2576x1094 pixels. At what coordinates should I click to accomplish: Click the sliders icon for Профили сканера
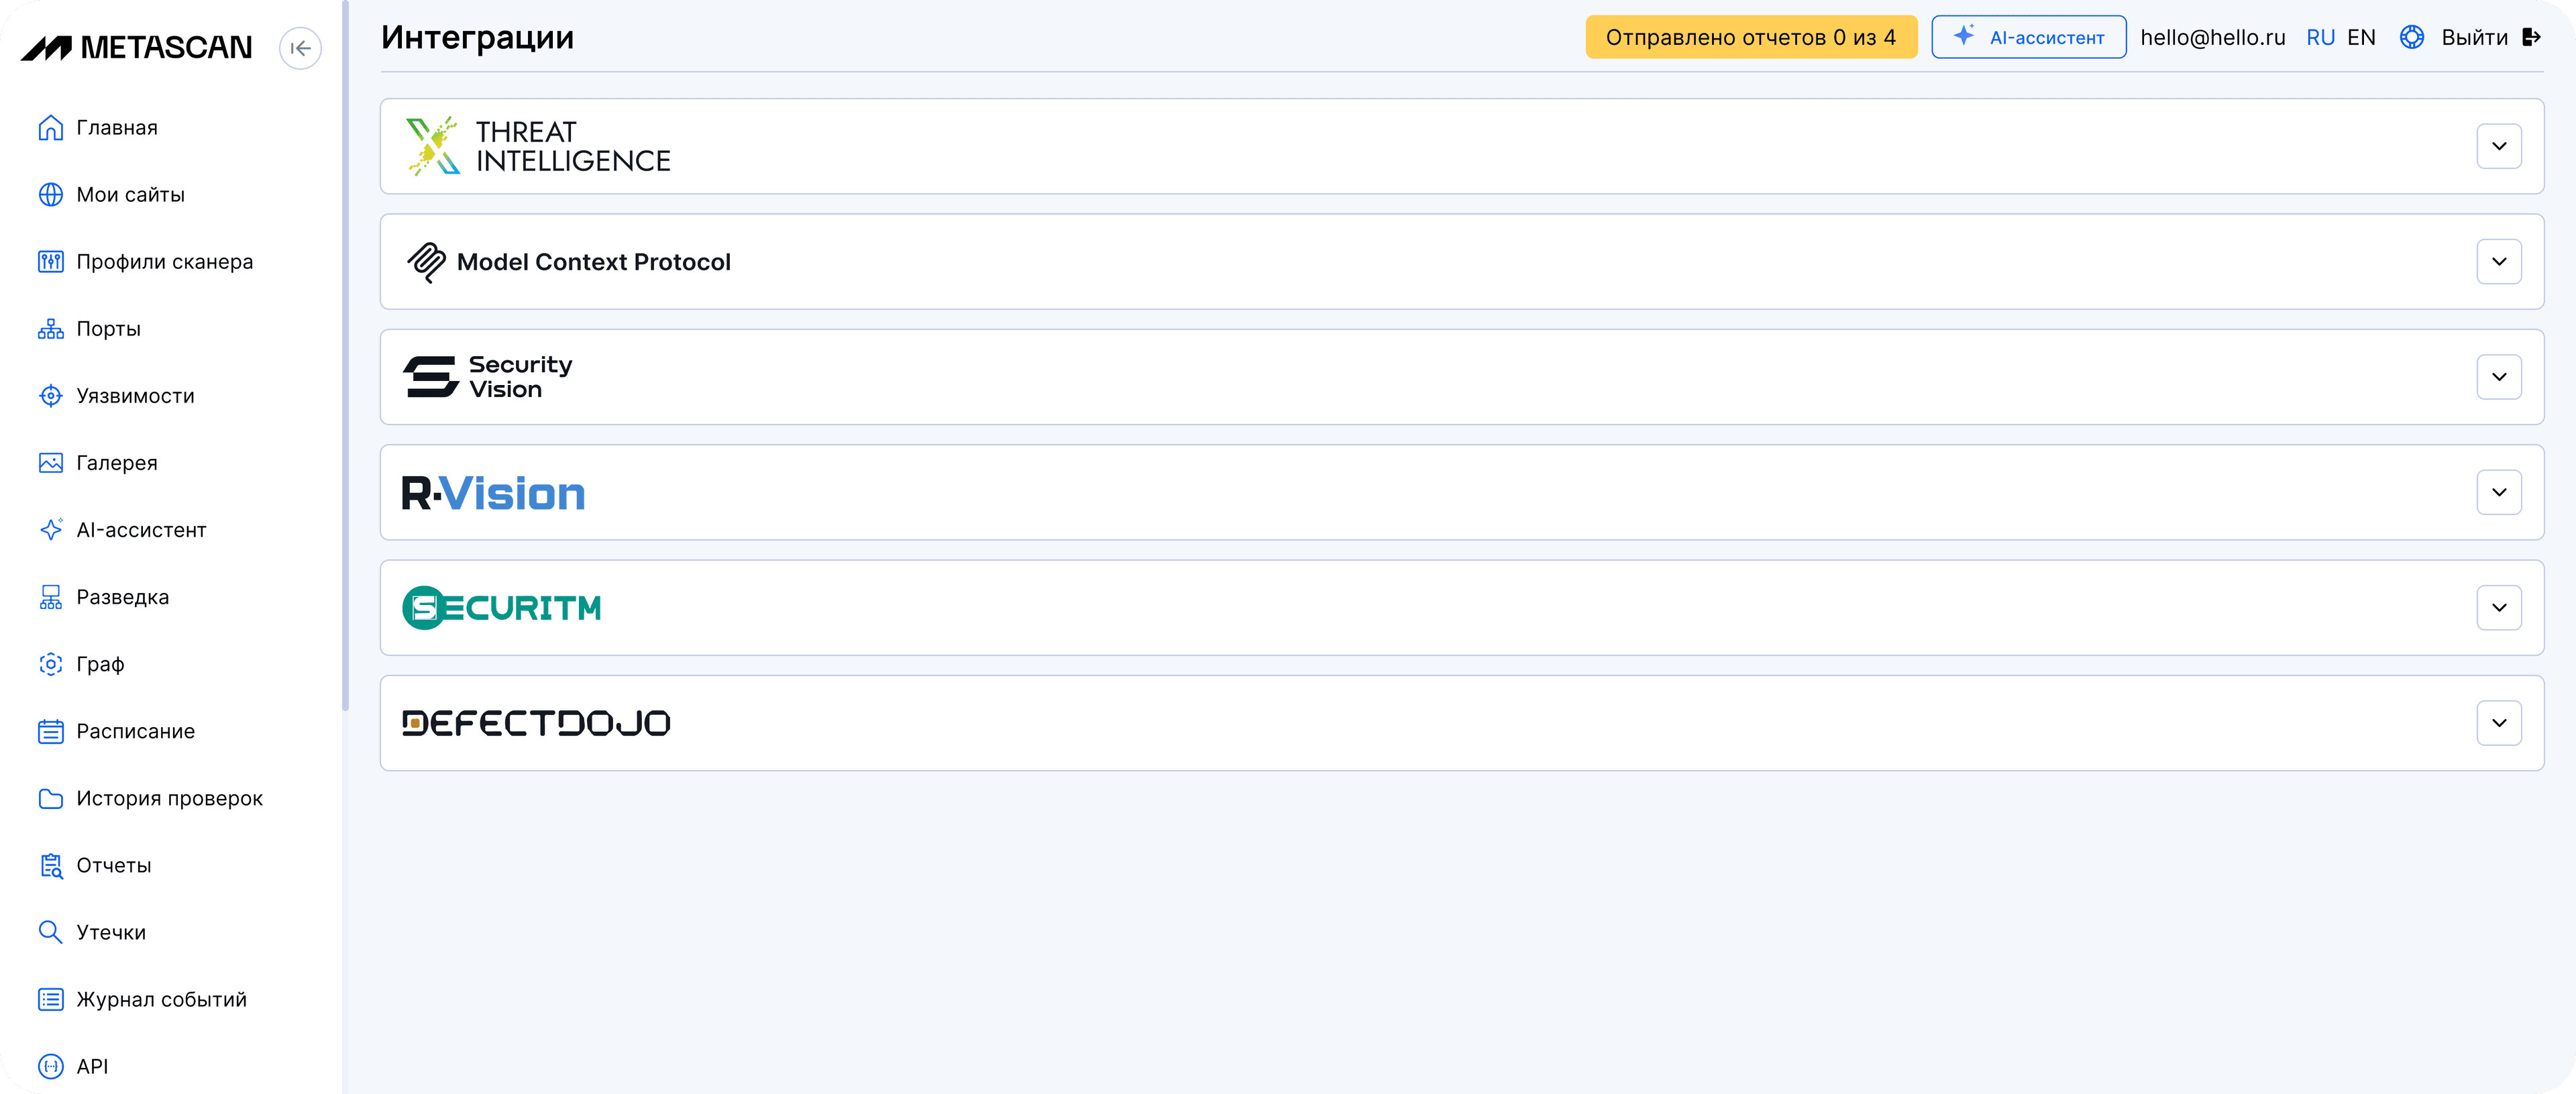[51, 262]
